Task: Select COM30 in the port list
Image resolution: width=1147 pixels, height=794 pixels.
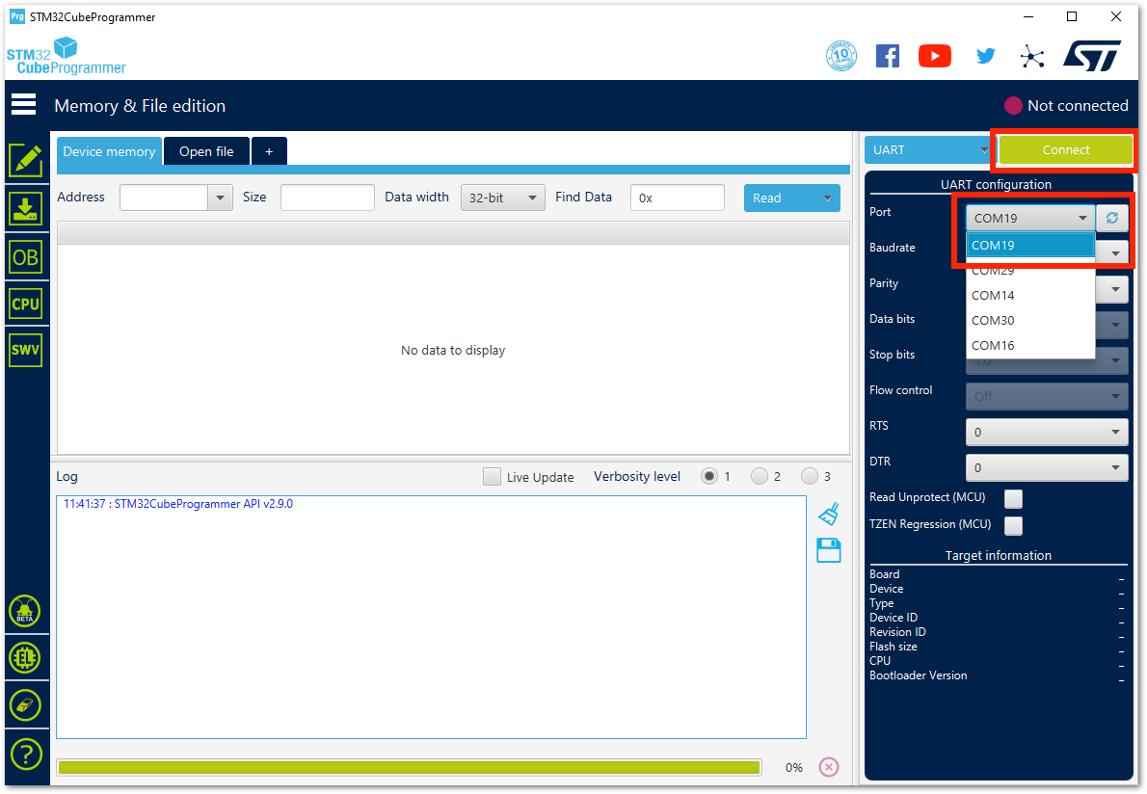Action: (x=1030, y=320)
